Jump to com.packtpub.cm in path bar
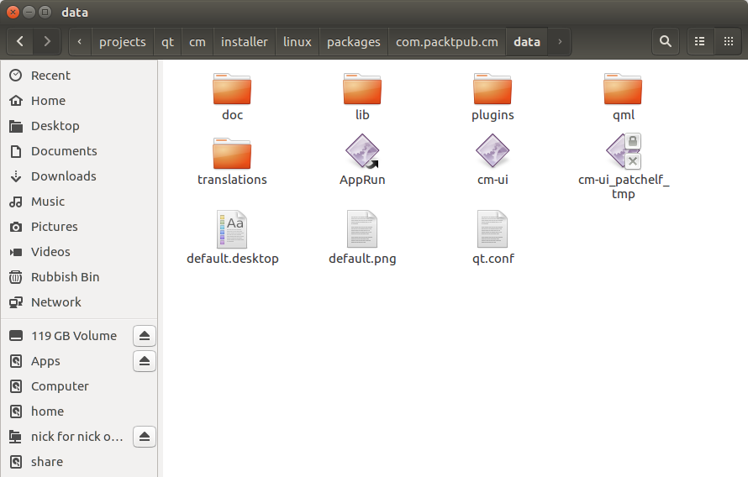This screenshot has height=477, width=748. [446, 41]
